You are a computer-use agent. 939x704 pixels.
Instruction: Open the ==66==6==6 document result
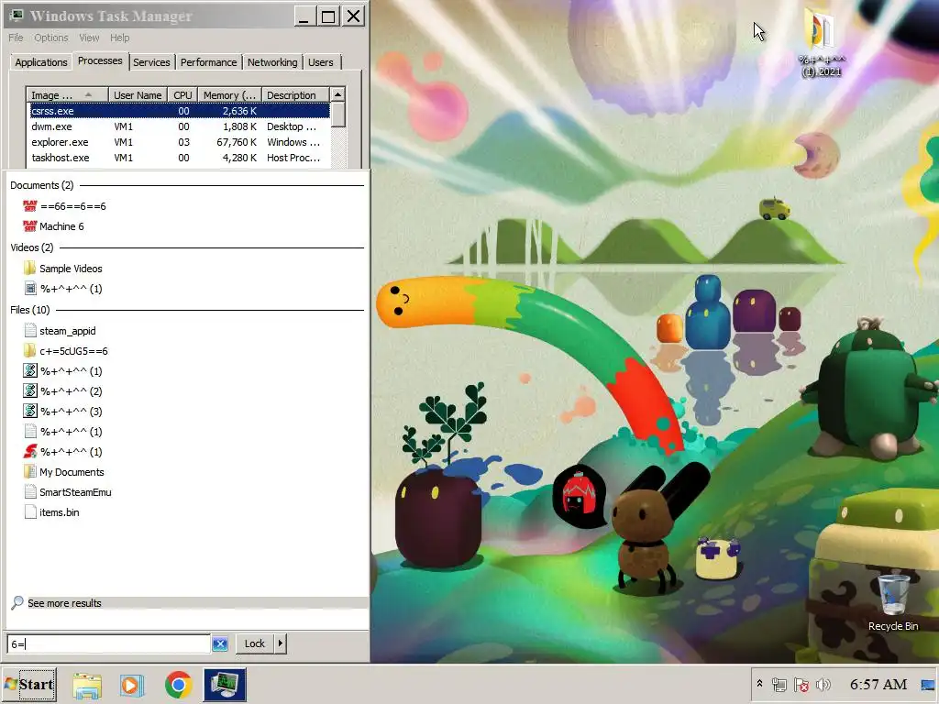(64, 206)
